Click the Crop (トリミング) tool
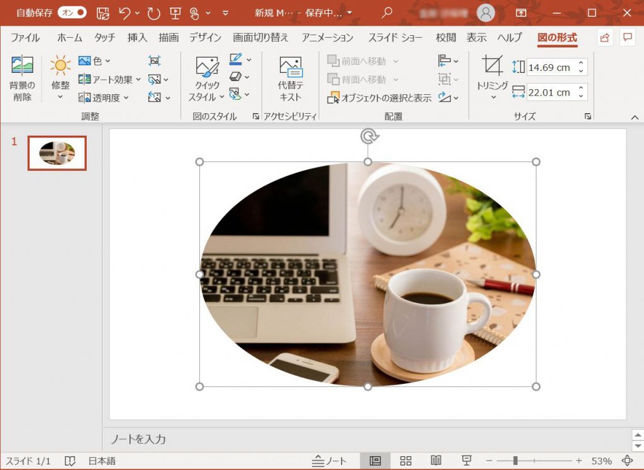The height and width of the screenshot is (470, 644). pyautogui.click(x=492, y=78)
